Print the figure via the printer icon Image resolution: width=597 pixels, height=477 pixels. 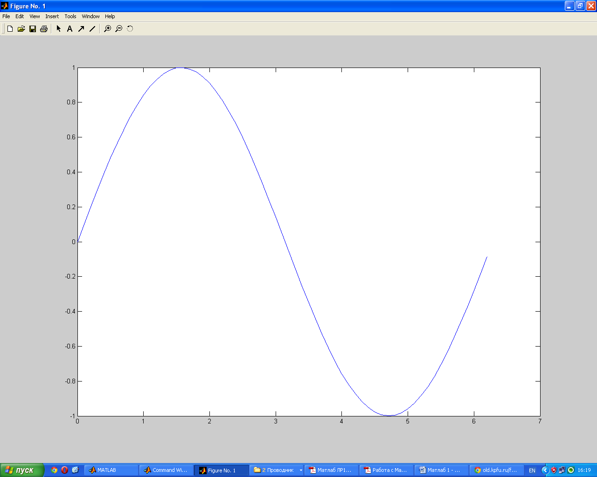pyautogui.click(x=44, y=29)
